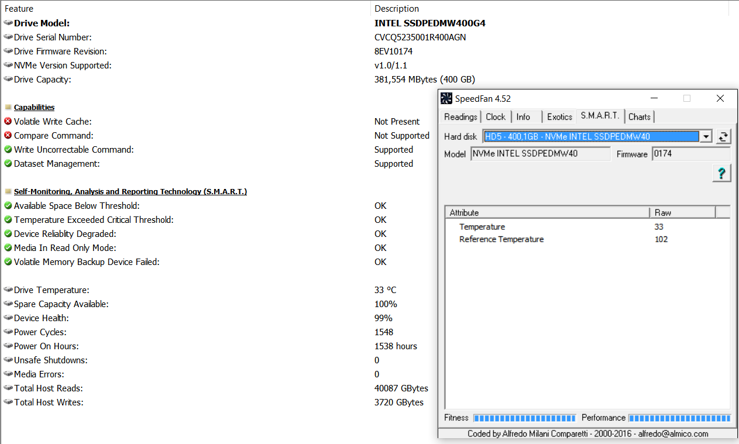Click the red X icon beside Volatile Write Cache
Image resolution: width=739 pixels, height=444 pixels.
click(8, 122)
